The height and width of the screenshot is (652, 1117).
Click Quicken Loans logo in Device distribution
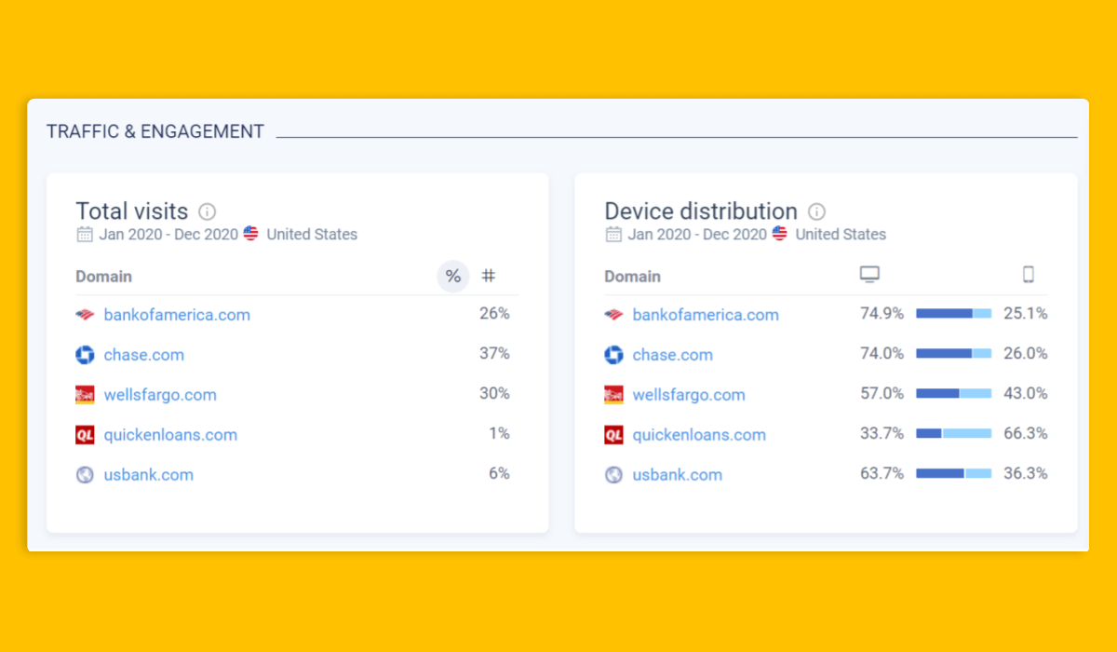613,435
